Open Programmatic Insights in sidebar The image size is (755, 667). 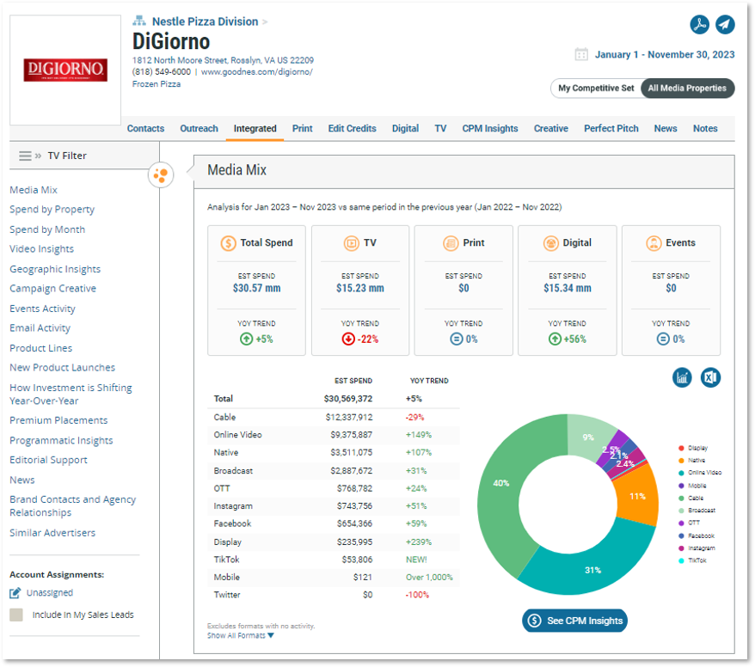[x=61, y=441]
